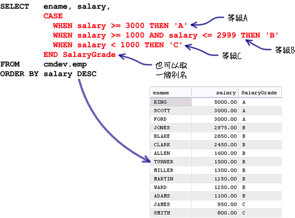Click the 800.00 salary value
Screen dimensions: 295x218
pos(227,213)
